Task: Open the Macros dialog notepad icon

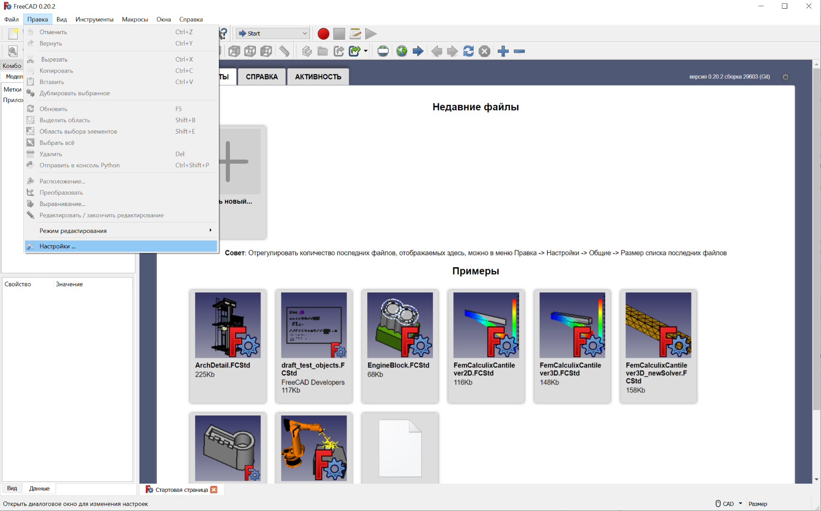Action: 355,34
